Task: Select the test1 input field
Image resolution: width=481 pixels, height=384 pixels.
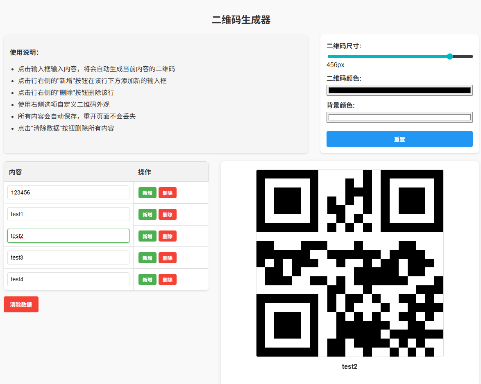Action: 68,214
